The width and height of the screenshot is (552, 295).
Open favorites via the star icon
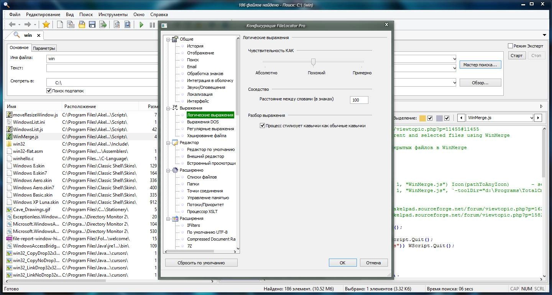pyautogui.click(x=46, y=25)
